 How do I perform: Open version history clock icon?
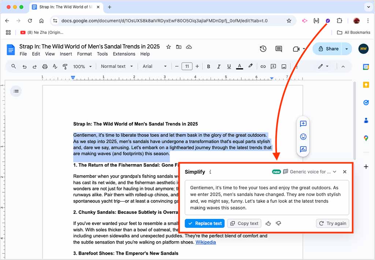pos(263,49)
